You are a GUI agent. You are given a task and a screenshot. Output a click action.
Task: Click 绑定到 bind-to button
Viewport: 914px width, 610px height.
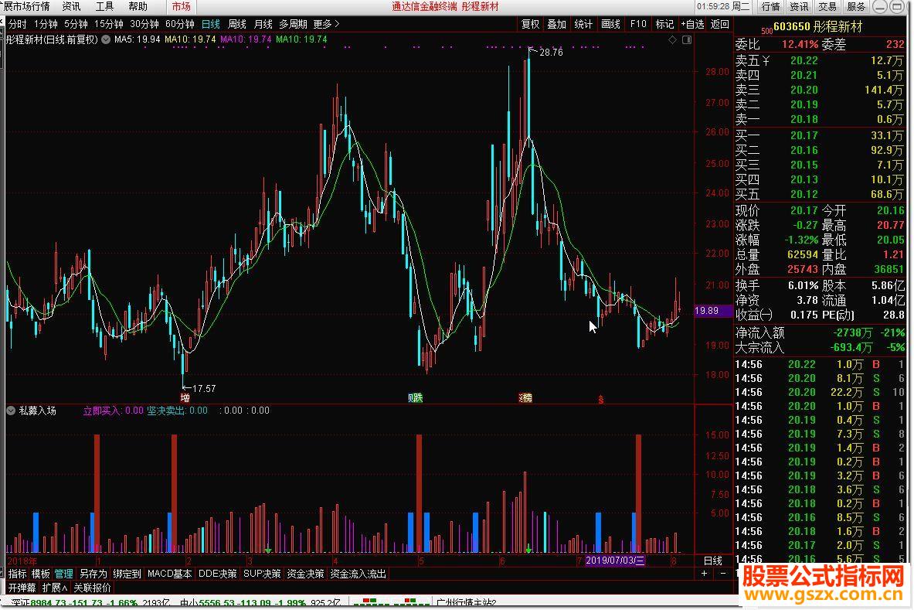pos(127,574)
